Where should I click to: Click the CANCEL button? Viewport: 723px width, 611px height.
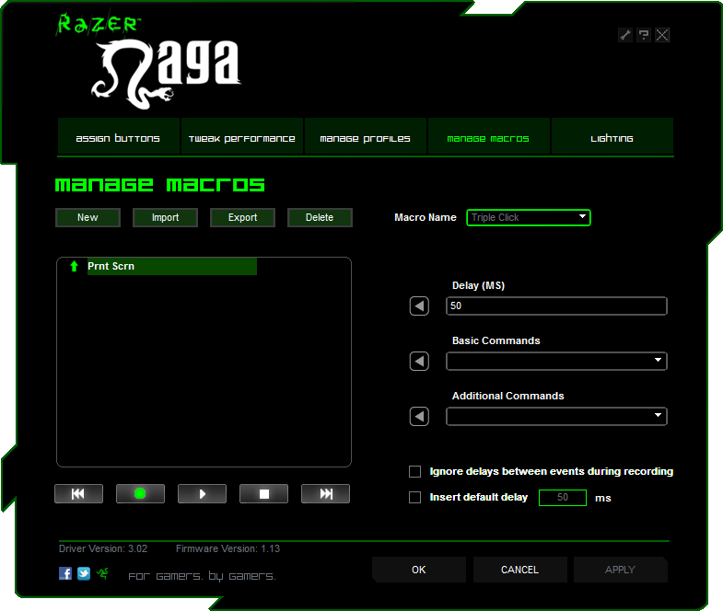pos(519,570)
